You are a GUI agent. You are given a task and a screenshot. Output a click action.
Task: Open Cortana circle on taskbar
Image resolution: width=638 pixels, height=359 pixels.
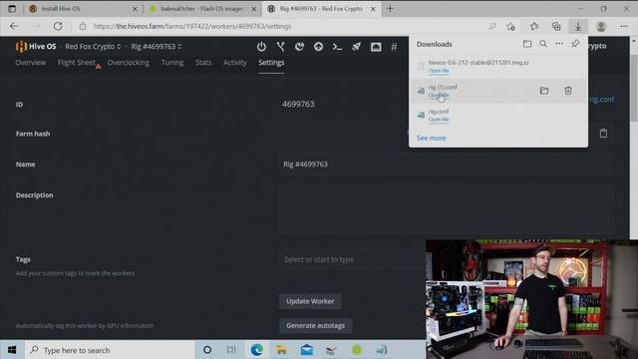pyautogui.click(x=207, y=350)
